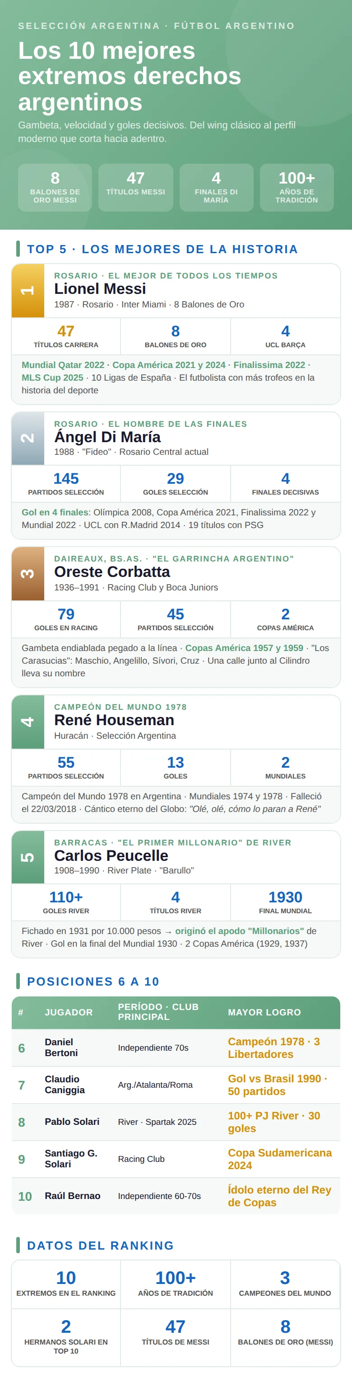Click the 100+ Años de Tradición tile

click(297, 187)
